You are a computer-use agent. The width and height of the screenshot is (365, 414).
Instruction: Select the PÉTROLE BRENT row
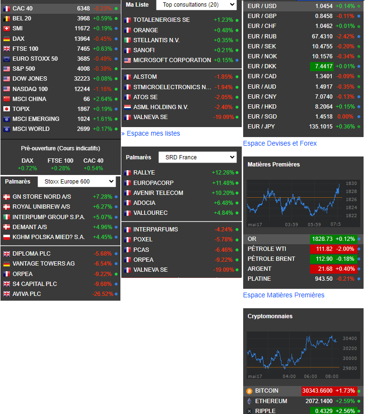point(303,259)
